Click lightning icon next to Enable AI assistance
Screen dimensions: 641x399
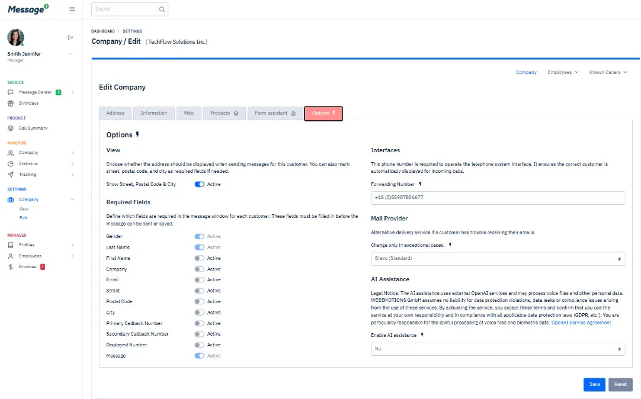(423, 335)
